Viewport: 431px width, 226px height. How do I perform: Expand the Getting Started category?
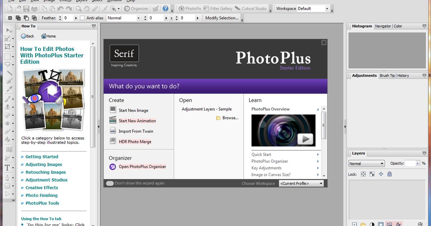click(42, 157)
